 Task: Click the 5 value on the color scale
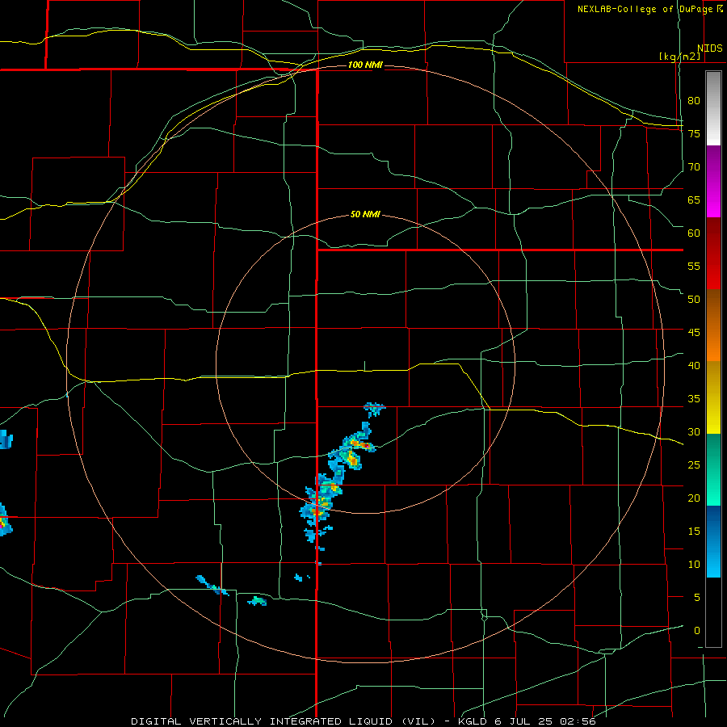click(x=696, y=598)
